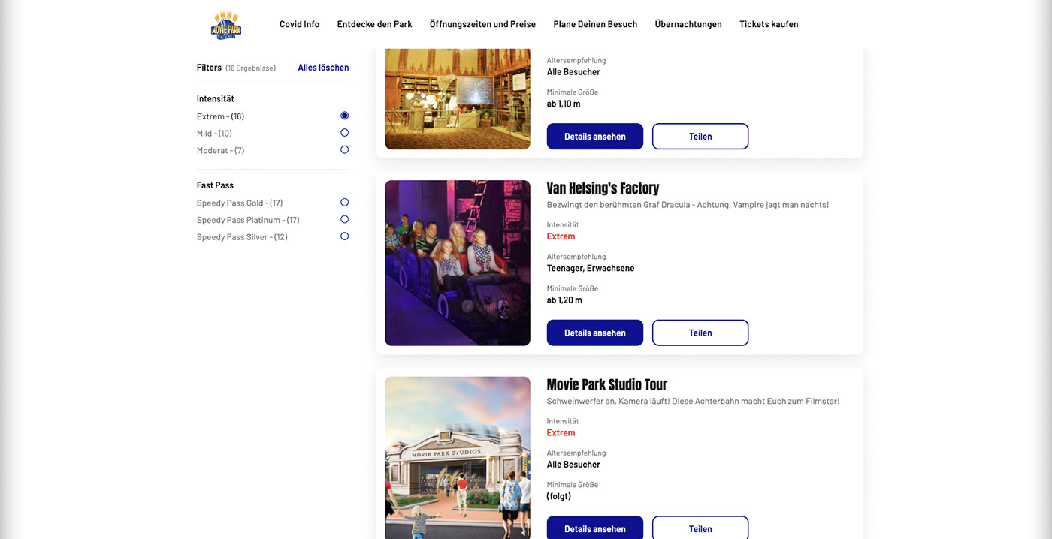The height and width of the screenshot is (539, 1052).
Task: Click Details ansehen for Movie Park Studio Tour
Action: (595, 528)
